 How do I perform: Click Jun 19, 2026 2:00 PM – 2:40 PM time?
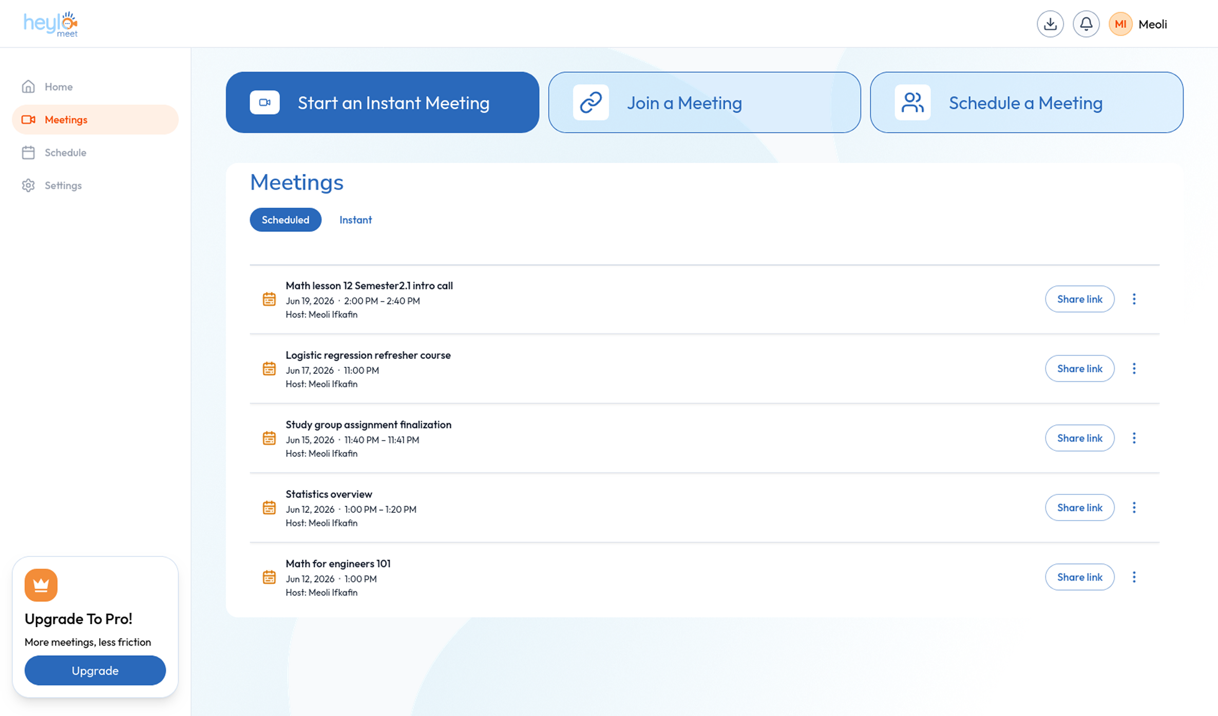353,301
